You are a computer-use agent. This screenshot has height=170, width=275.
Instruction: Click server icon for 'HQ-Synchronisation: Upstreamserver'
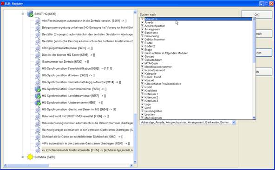38,103
